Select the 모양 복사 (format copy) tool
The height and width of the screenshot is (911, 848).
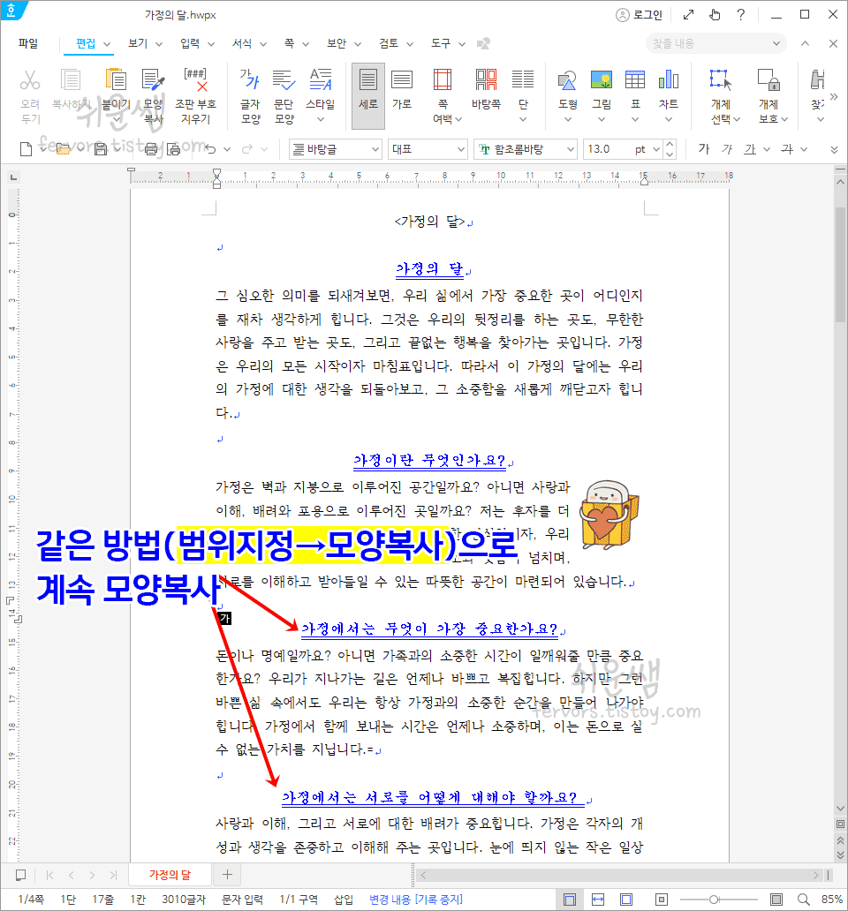pos(152,93)
